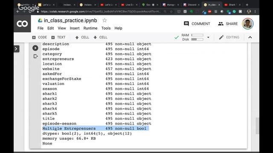Click the 'entrepreneurs' column row
The image size is (273, 153).
click(x=97, y=59)
